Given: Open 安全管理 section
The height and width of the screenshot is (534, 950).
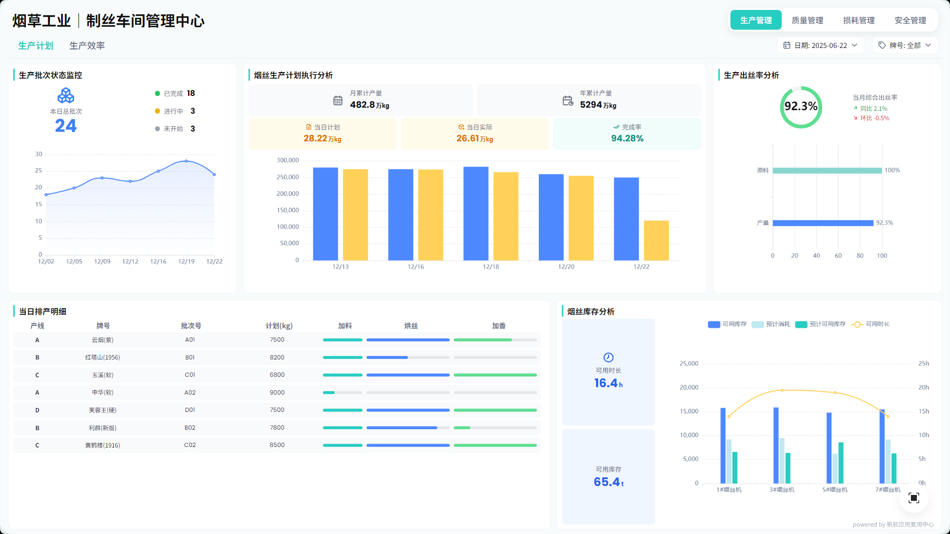Looking at the screenshot, I should pos(910,20).
